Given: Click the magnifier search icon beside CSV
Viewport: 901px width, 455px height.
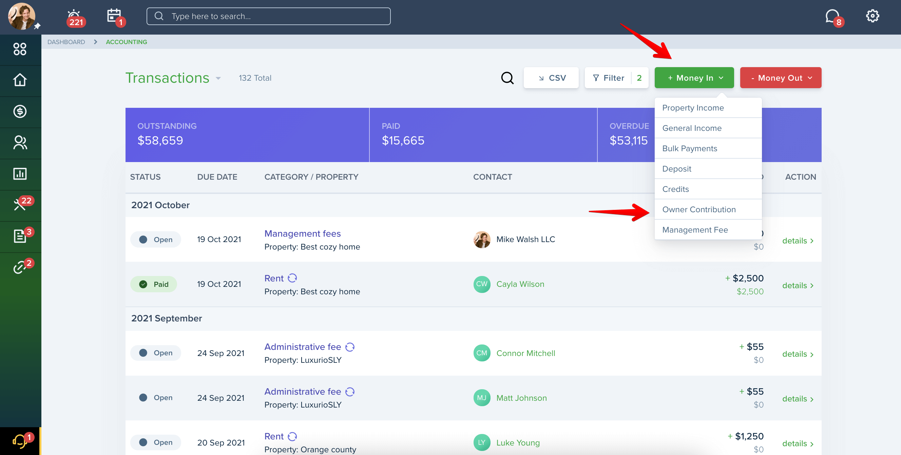Looking at the screenshot, I should pyautogui.click(x=507, y=78).
